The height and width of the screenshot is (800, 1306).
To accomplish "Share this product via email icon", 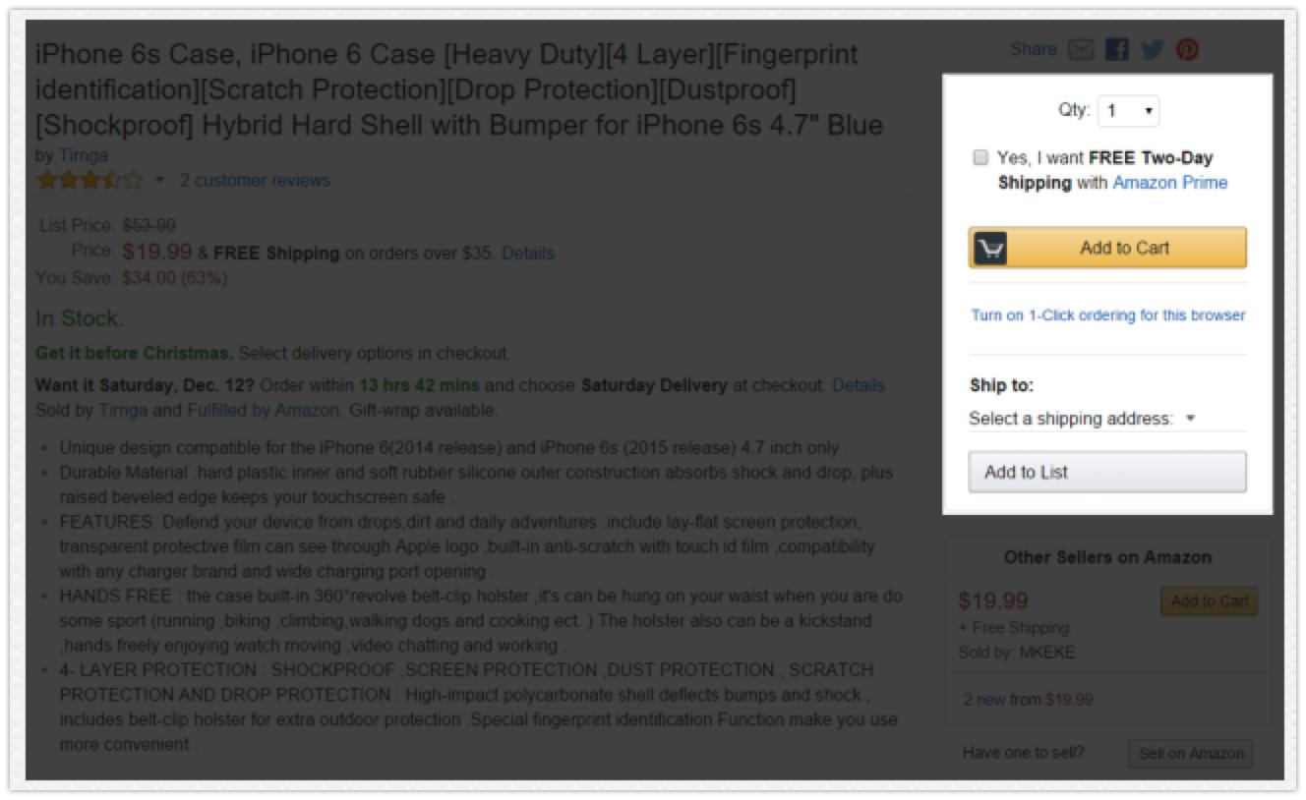I will [1081, 49].
